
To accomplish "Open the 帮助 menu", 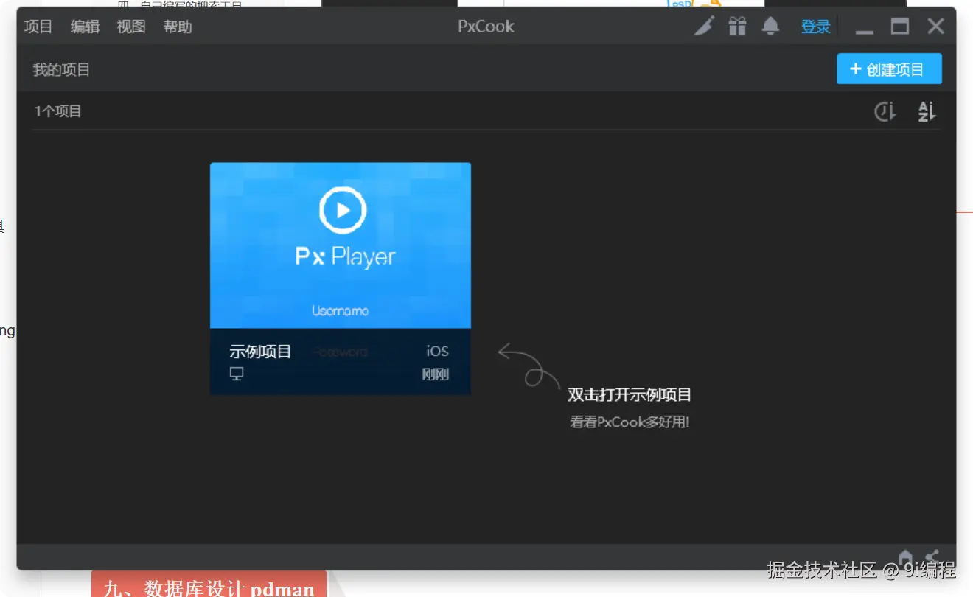I will (x=178, y=27).
